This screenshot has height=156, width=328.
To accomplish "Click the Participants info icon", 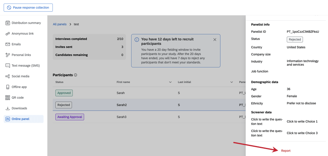I will 76,75.
